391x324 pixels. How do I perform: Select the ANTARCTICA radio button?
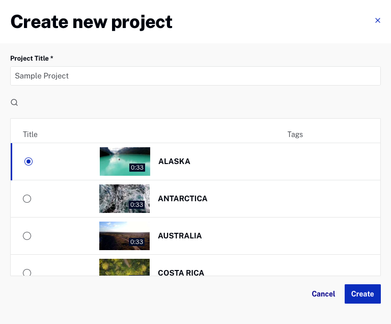[27, 199]
